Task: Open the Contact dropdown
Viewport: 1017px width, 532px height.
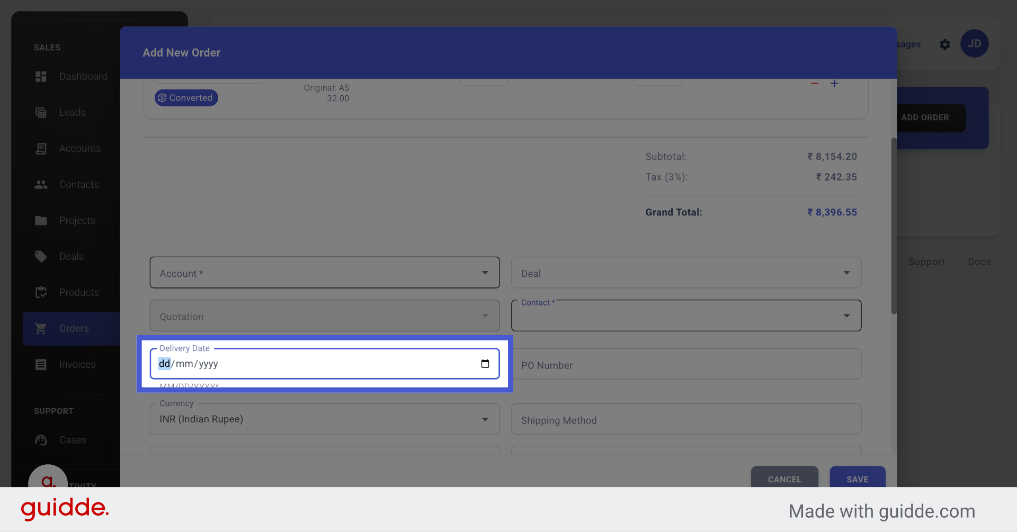Action: tap(686, 316)
